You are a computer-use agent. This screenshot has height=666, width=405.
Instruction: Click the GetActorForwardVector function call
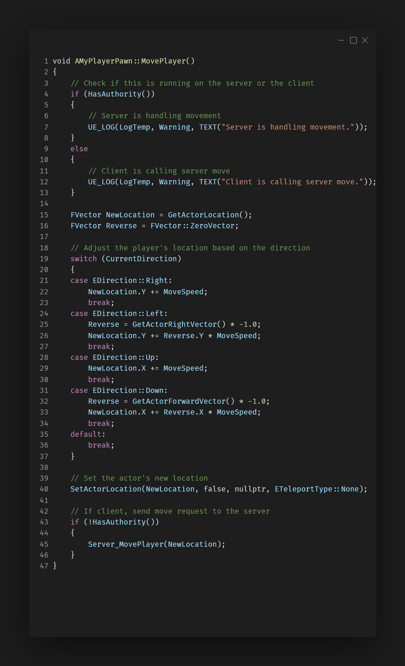[x=179, y=401]
